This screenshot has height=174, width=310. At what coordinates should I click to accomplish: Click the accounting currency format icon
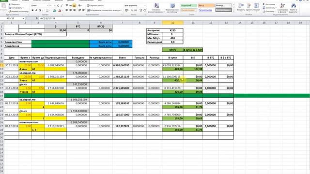pyautogui.click(x=126, y=10)
